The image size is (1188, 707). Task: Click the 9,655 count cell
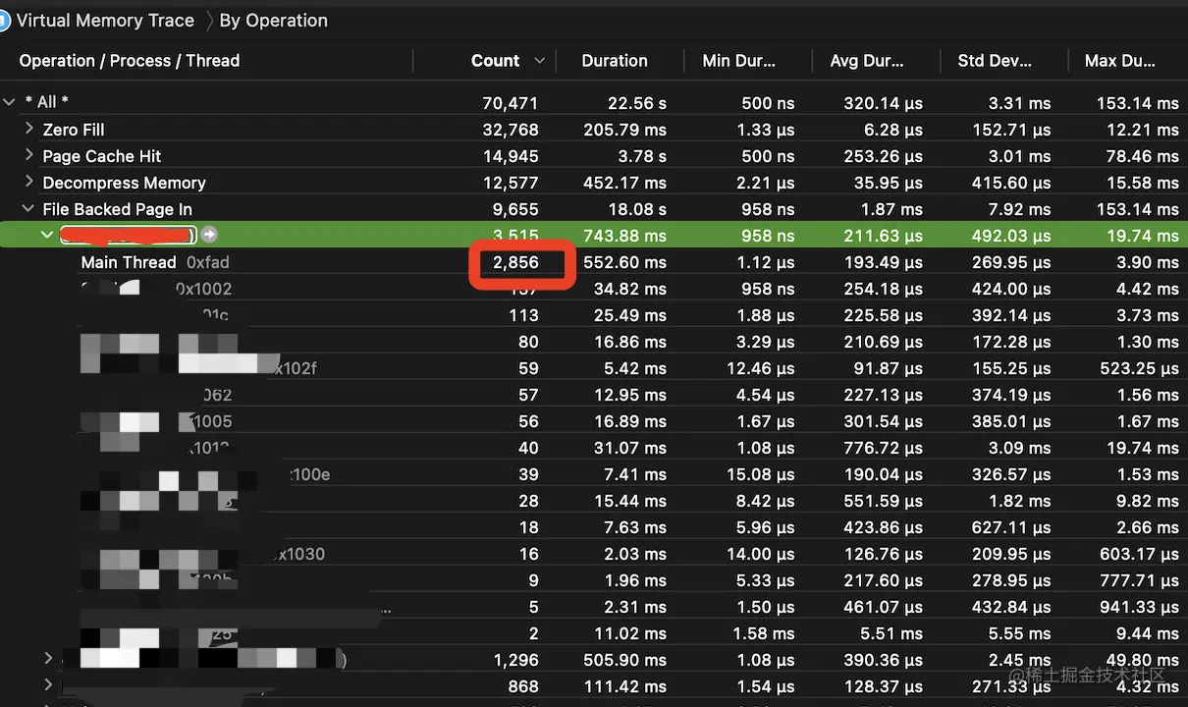(515, 209)
